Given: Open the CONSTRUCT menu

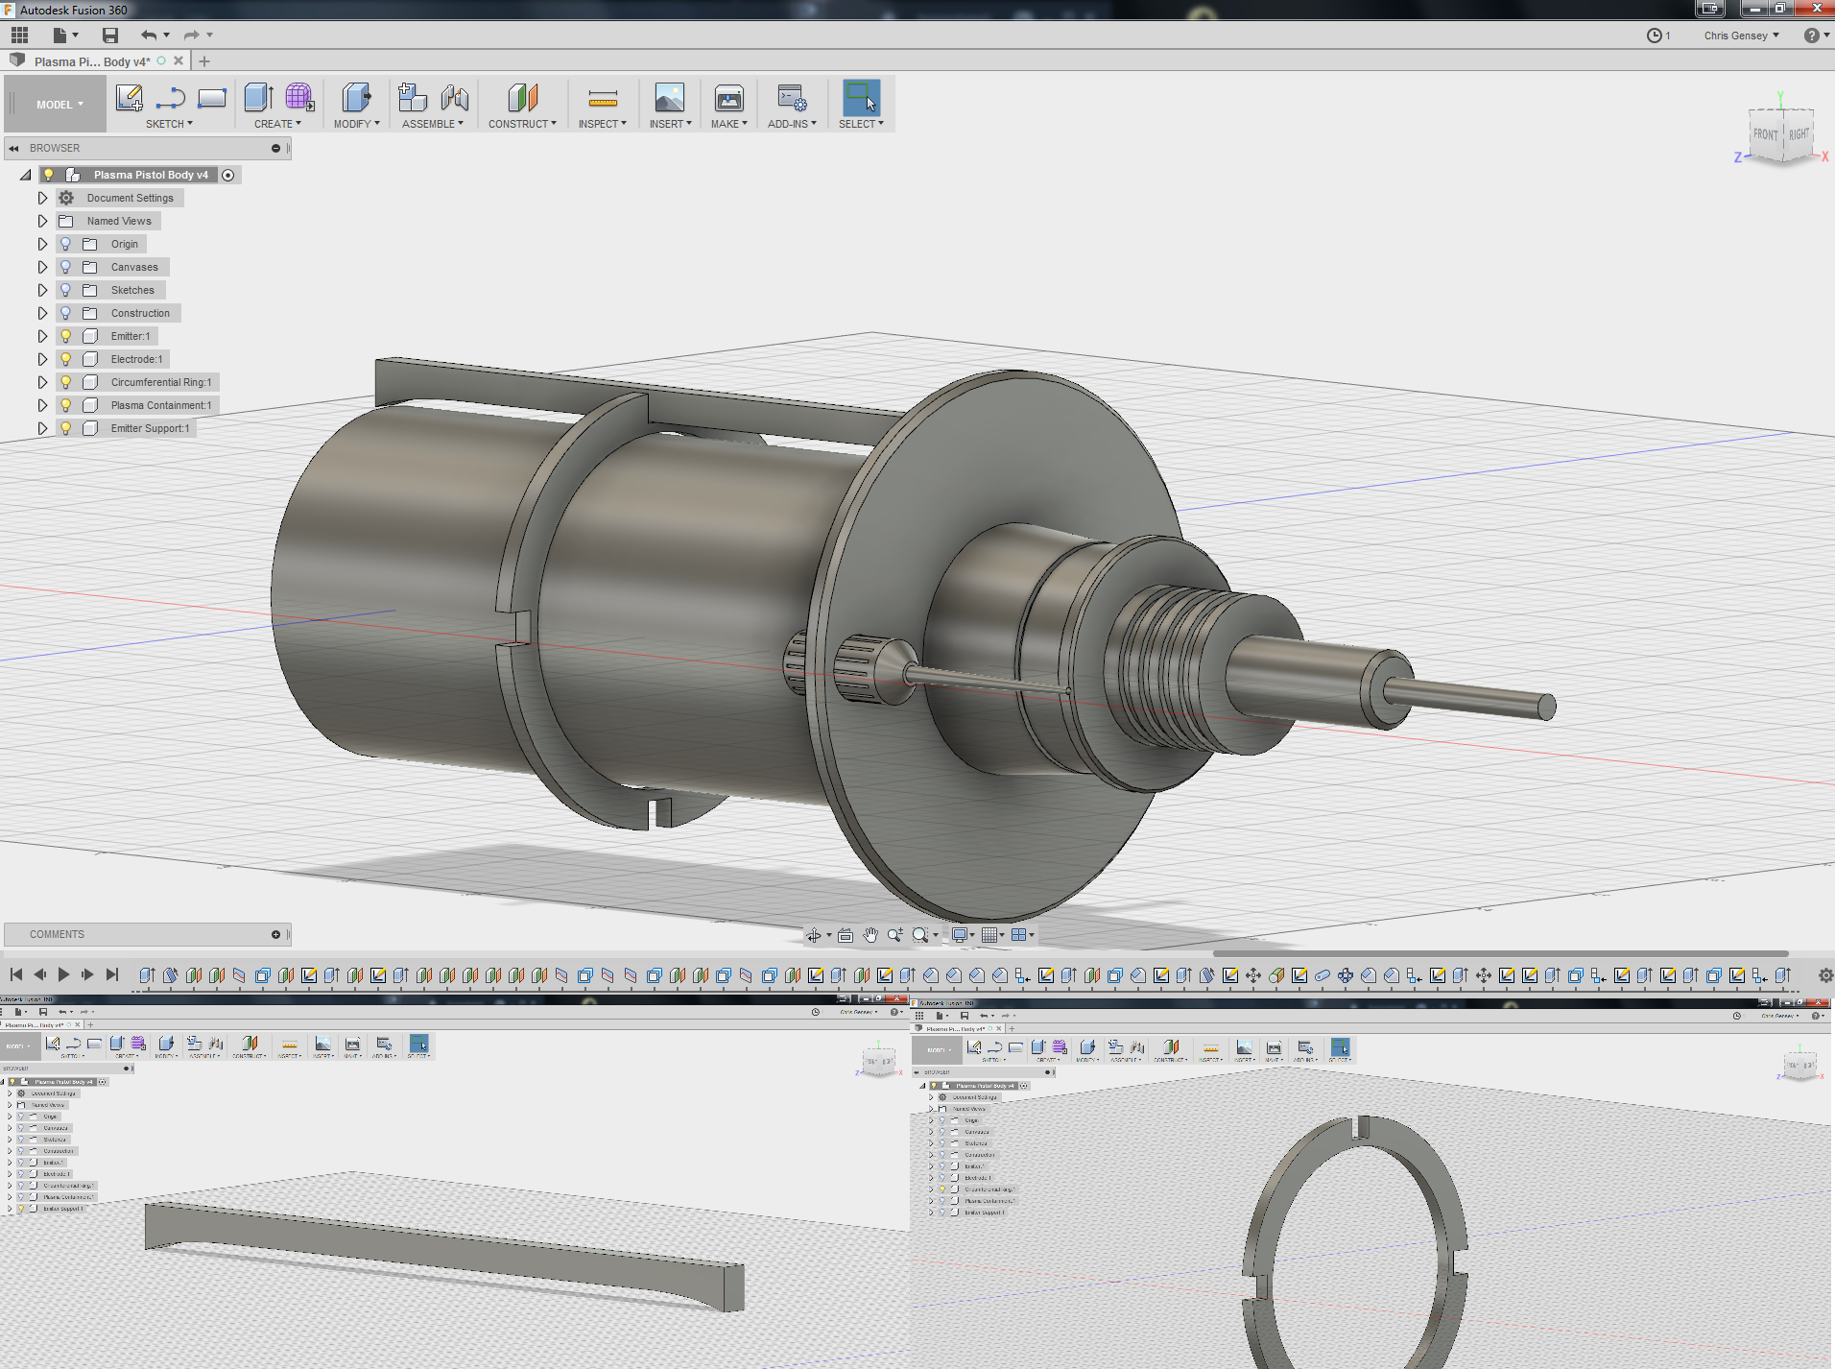Looking at the screenshot, I should 521,124.
